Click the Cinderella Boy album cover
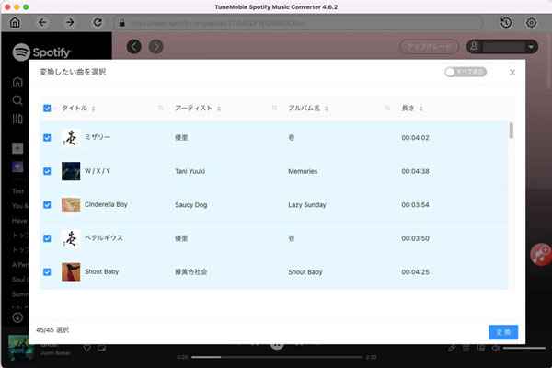Viewport: 552px width, 368px height. pos(71,204)
